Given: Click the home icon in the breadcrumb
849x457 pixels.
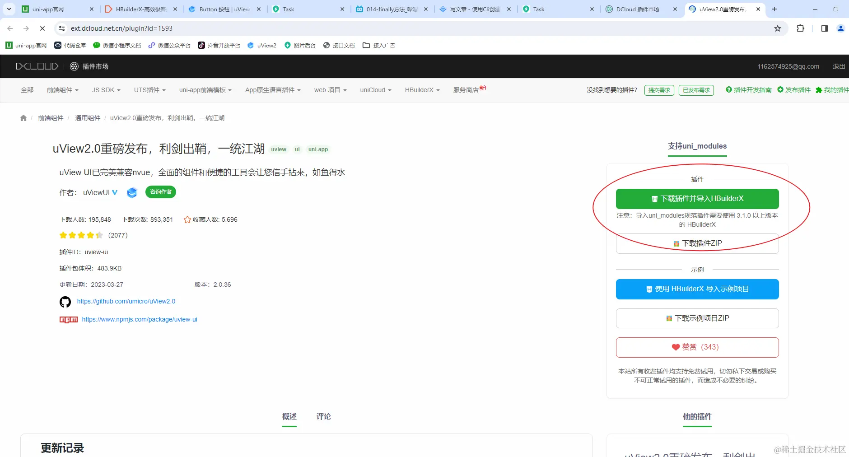Looking at the screenshot, I should (x=23, y=118).
